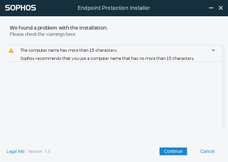Viewport: 228px width, 162px height.
Task: Click the orange warning triangle icon
Action: click(x=11, y=50)
